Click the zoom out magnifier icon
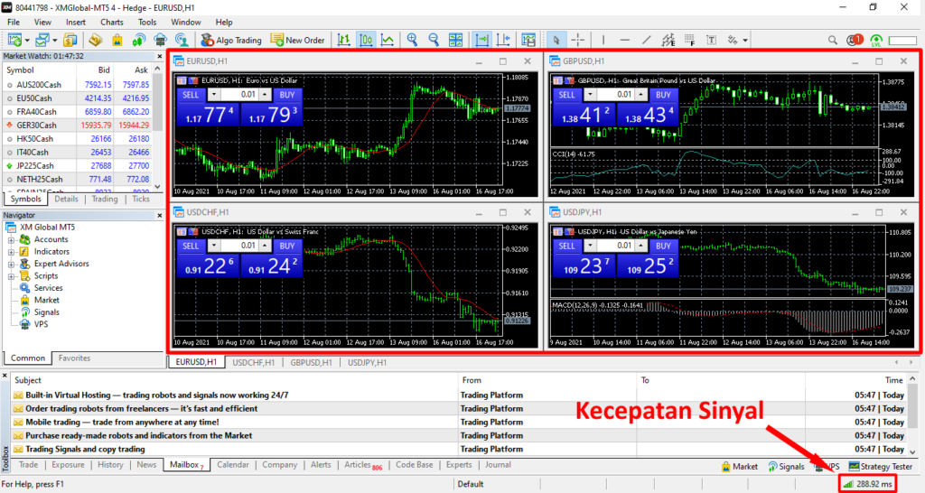The height and width of the screenshot is (493, 925). [434, 40]
